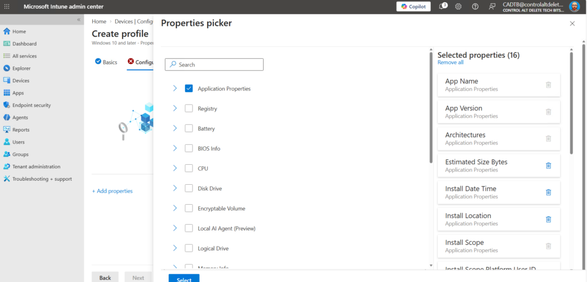This screenshot has width=587, height=282.
Task: Delete the Install Location property
Action: (x=549, y=219)
